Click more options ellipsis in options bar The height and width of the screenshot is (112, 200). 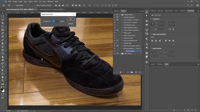[x=90, y=5]
